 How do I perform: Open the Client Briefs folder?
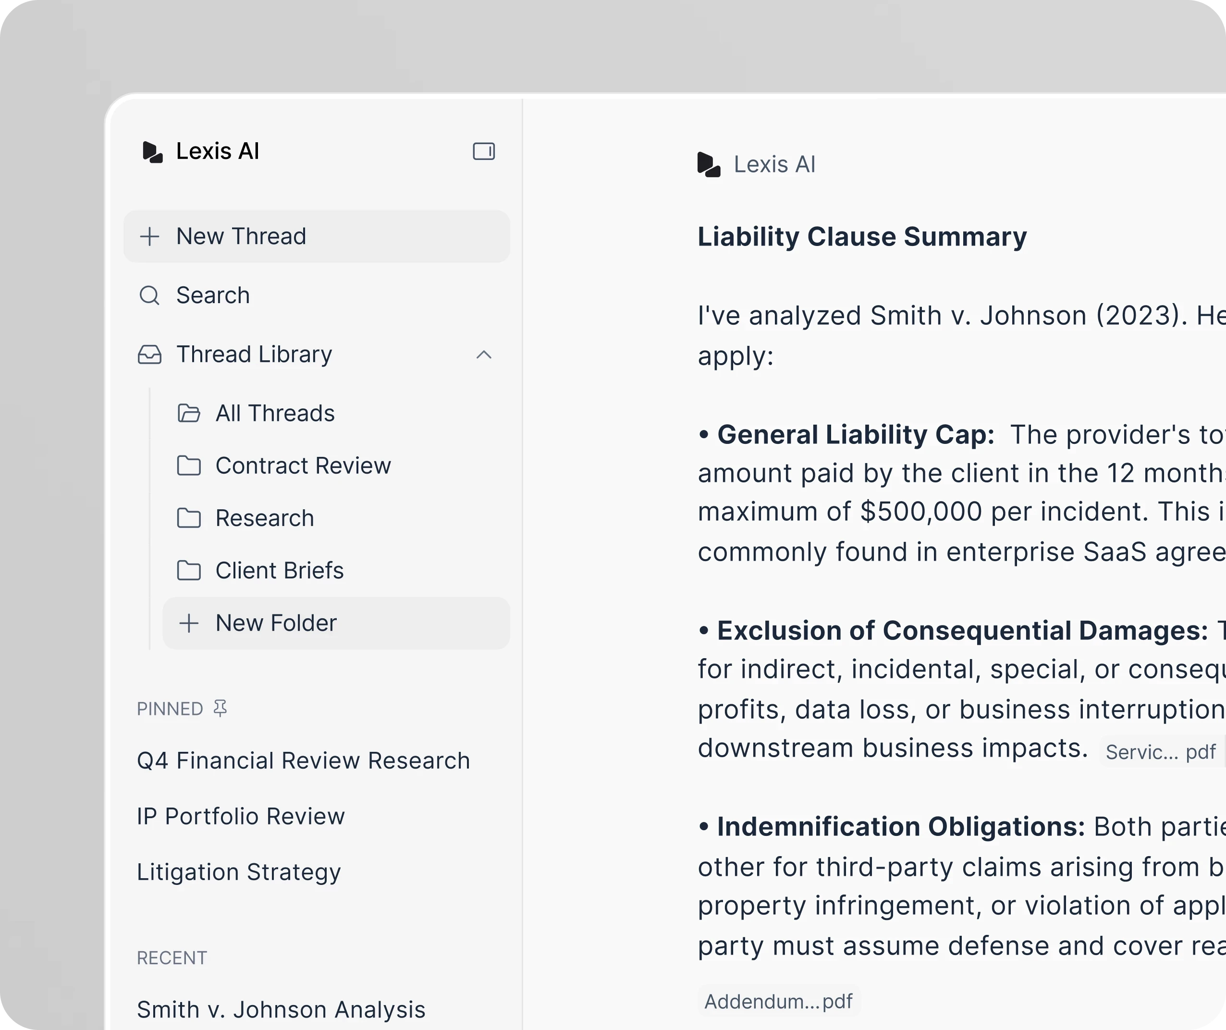point(336,570)
